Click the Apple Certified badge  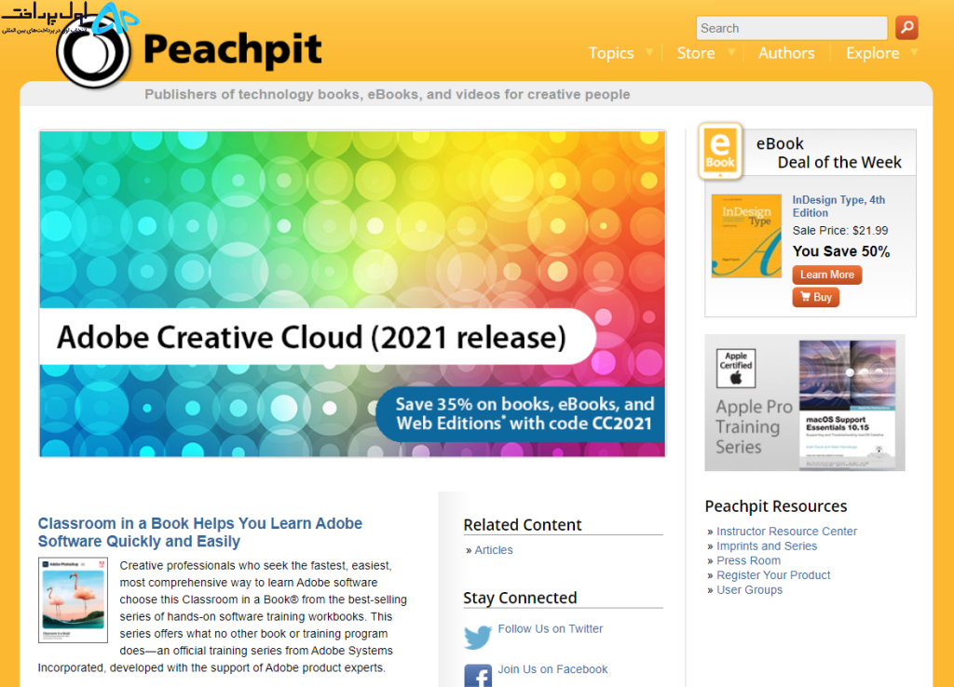736,369
